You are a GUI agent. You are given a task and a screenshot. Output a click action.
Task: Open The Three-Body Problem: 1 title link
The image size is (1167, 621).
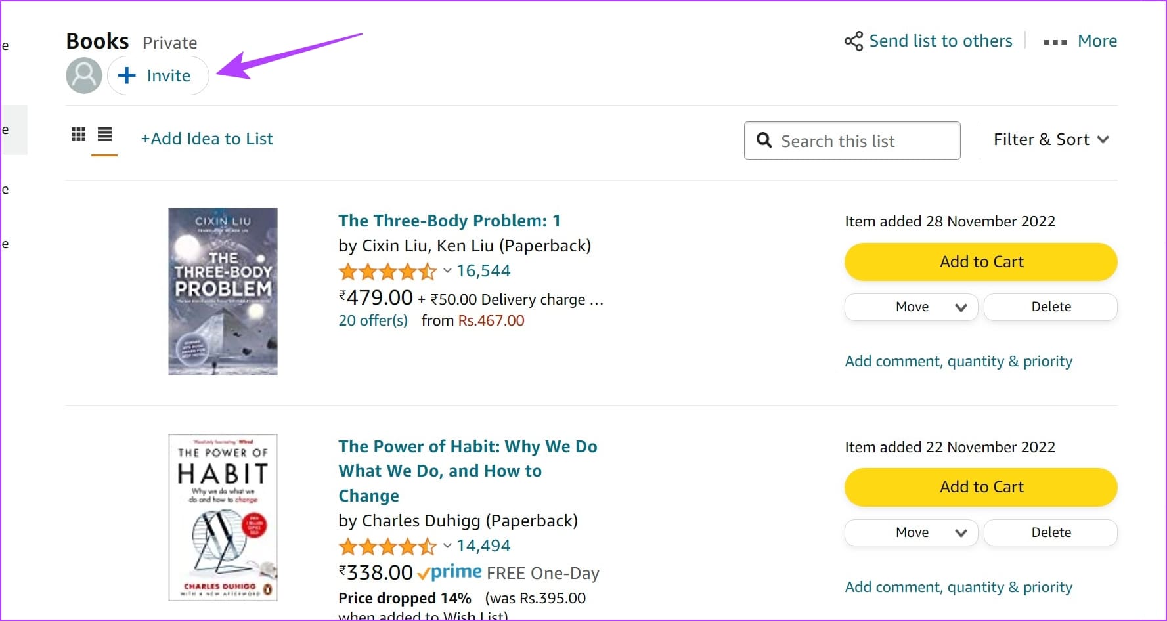[x=449, y=221]
